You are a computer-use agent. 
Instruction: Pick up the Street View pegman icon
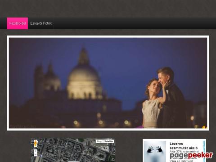(x=36, y=143)
